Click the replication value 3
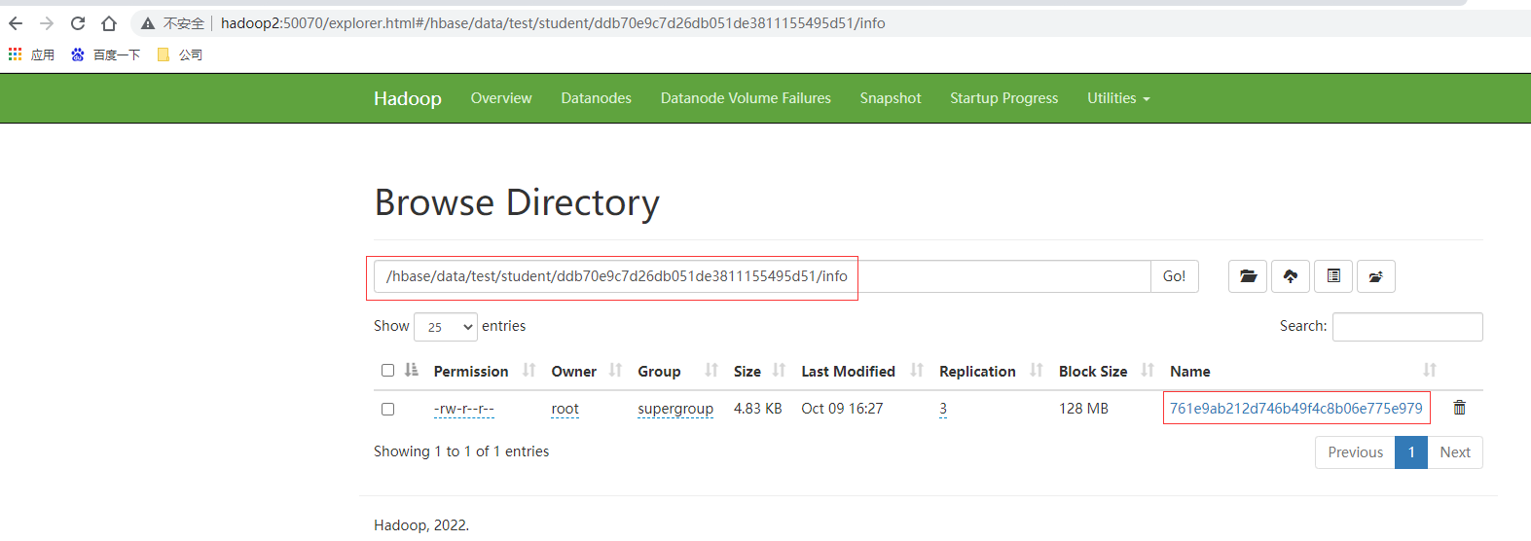This screenshot has width=1531, height=541. click(943, 409)
